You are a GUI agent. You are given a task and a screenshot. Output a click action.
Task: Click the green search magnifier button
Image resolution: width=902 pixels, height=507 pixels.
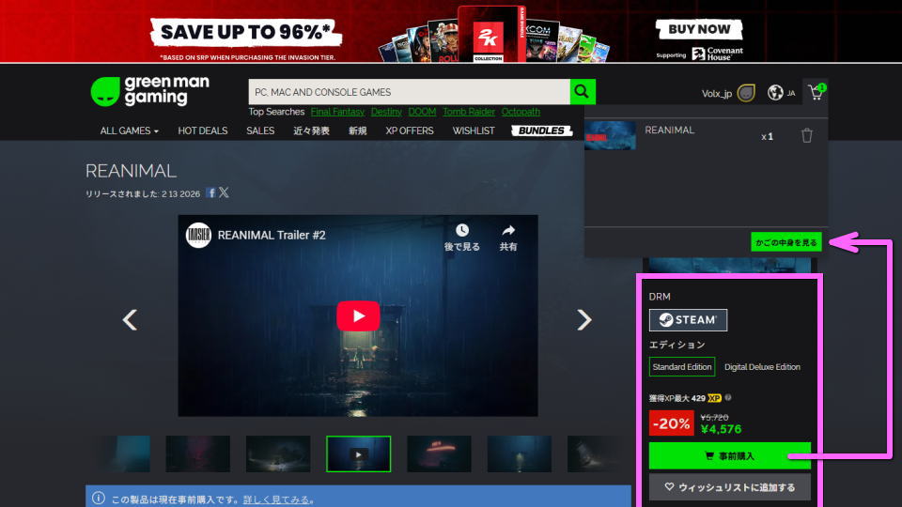point(583,92)
